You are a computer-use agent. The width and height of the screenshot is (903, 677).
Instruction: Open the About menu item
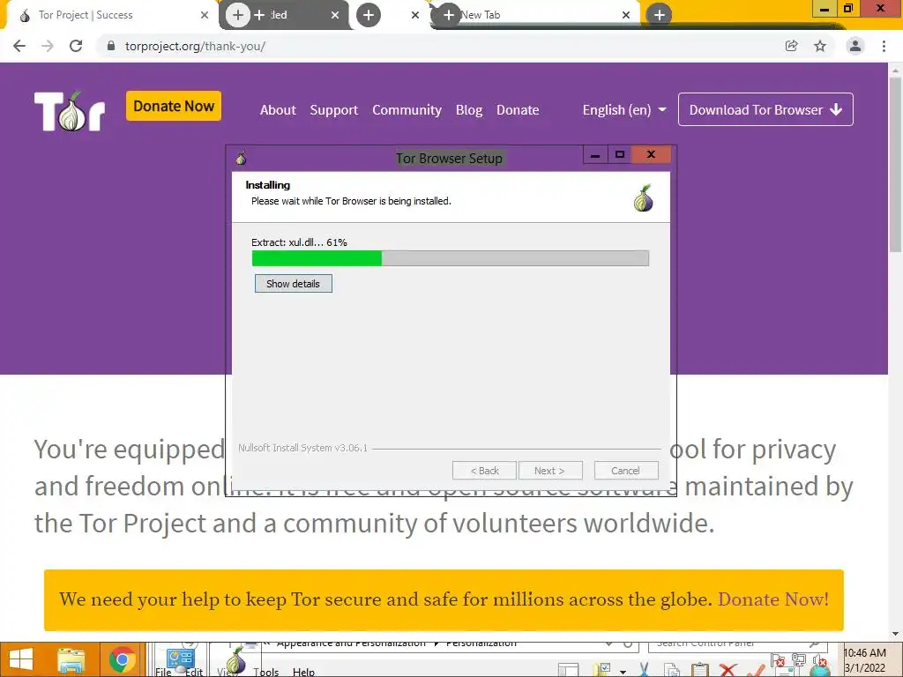[278, 110]
